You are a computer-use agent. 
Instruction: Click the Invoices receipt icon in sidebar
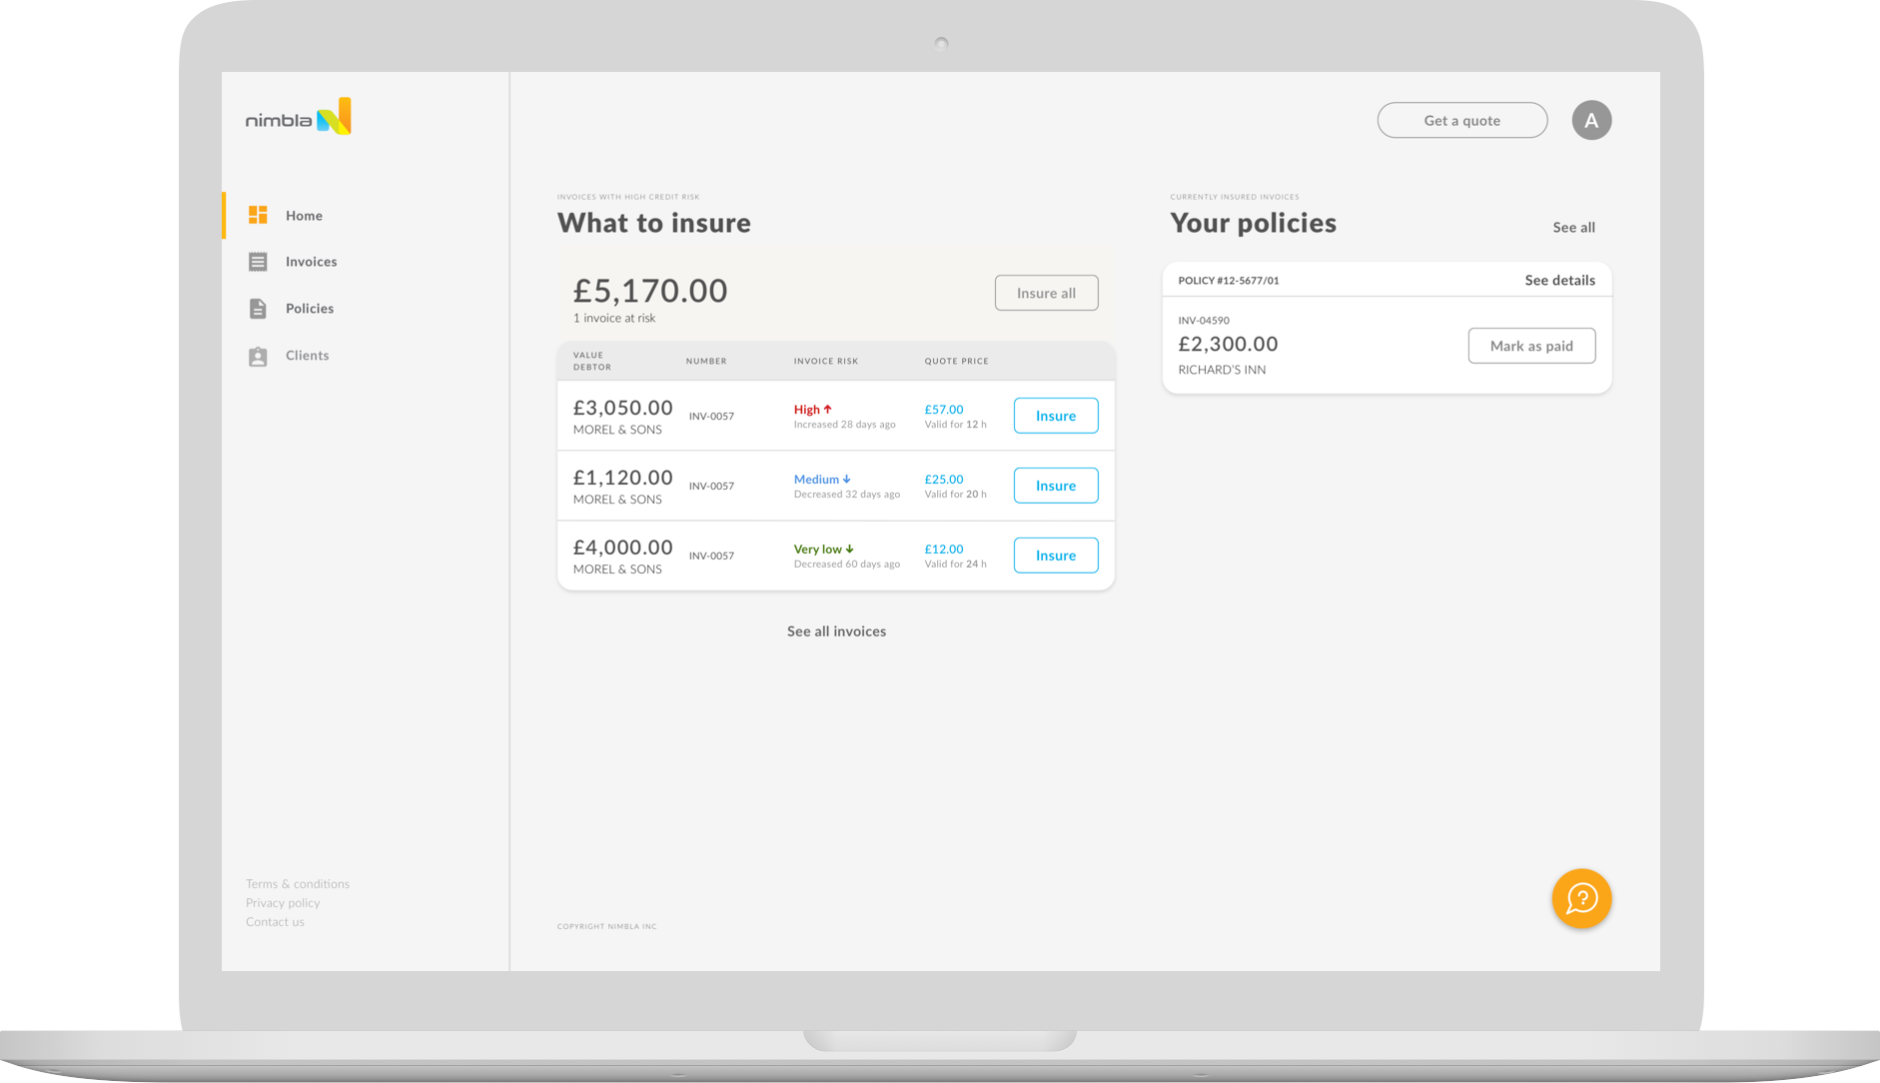coord(258,262)
